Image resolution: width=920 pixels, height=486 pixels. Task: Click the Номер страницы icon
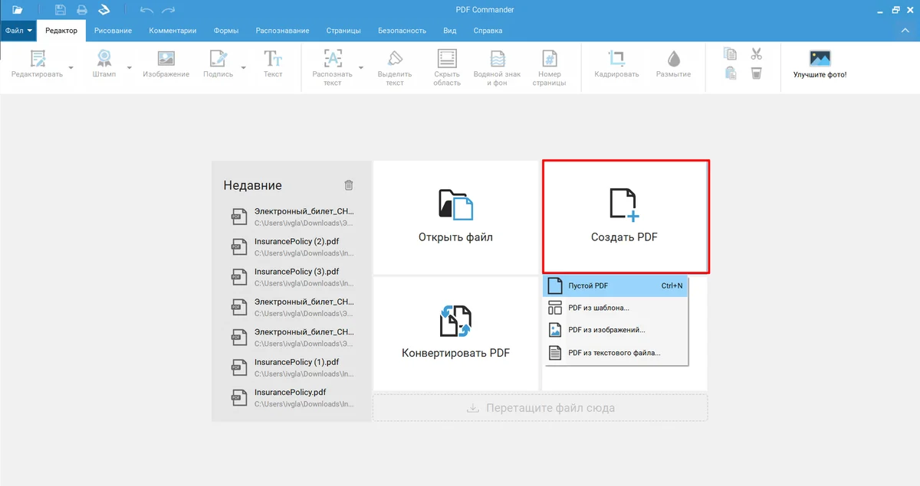pos(549,60)
